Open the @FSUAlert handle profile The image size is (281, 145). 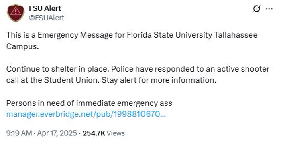tap(47, 18)
